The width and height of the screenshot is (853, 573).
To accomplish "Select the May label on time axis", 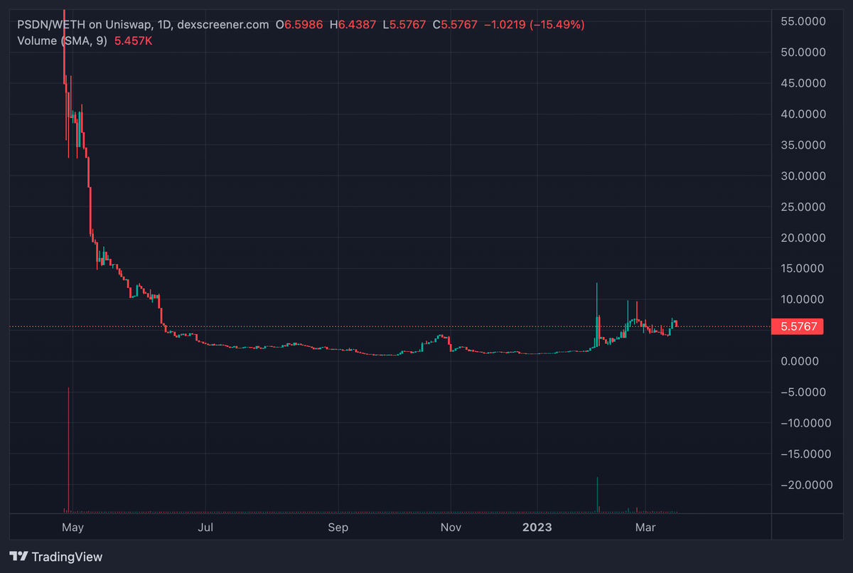I will [73, 528].
